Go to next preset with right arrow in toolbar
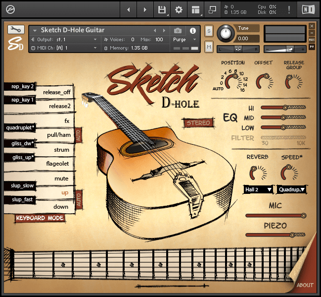 coord(145,9)
